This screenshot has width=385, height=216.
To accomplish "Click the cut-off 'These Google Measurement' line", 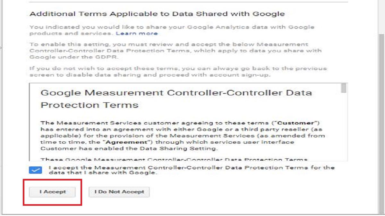I will coord(174,159).
